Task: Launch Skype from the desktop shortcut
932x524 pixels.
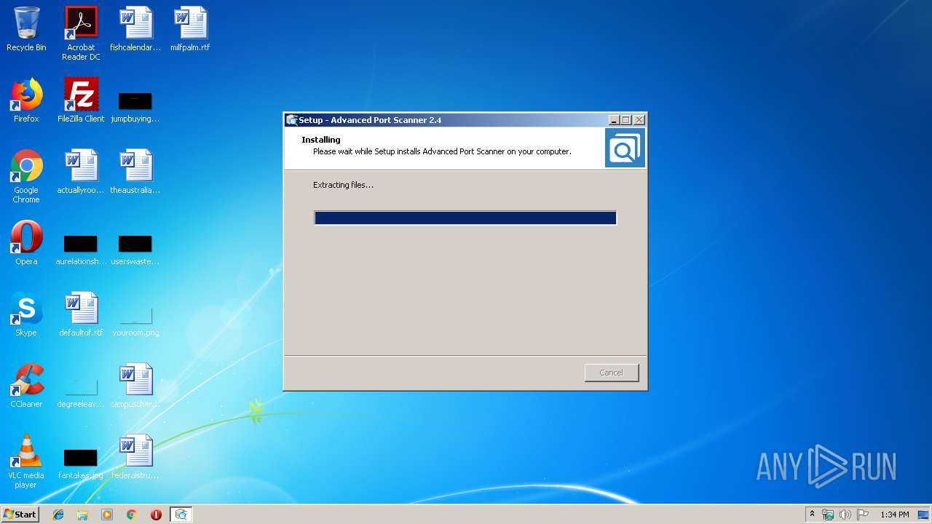Action: click(x=26, y=314)
